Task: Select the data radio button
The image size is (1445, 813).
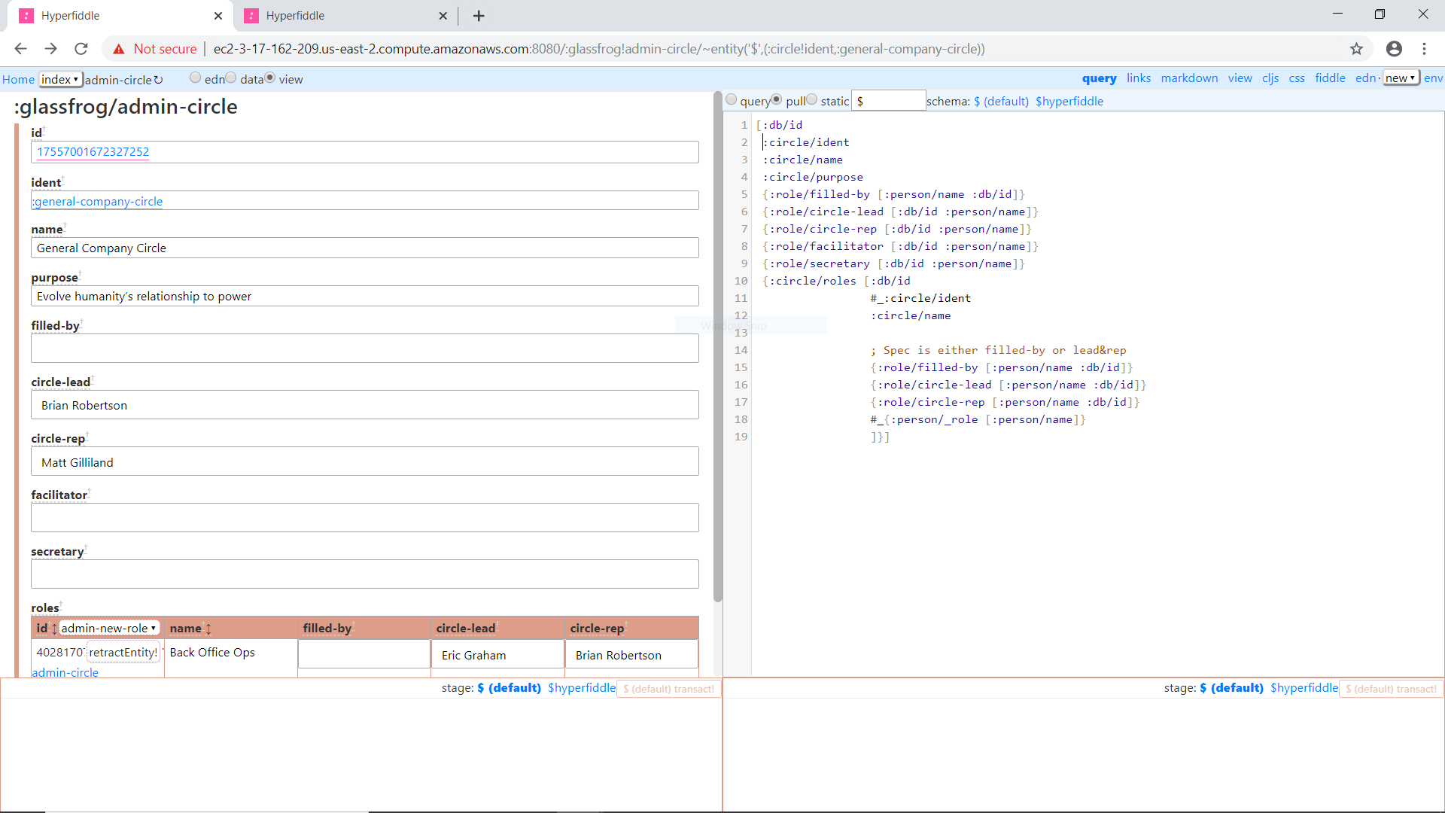Action: 231,78
